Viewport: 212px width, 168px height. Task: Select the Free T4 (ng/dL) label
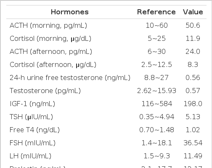pos(34,130)
